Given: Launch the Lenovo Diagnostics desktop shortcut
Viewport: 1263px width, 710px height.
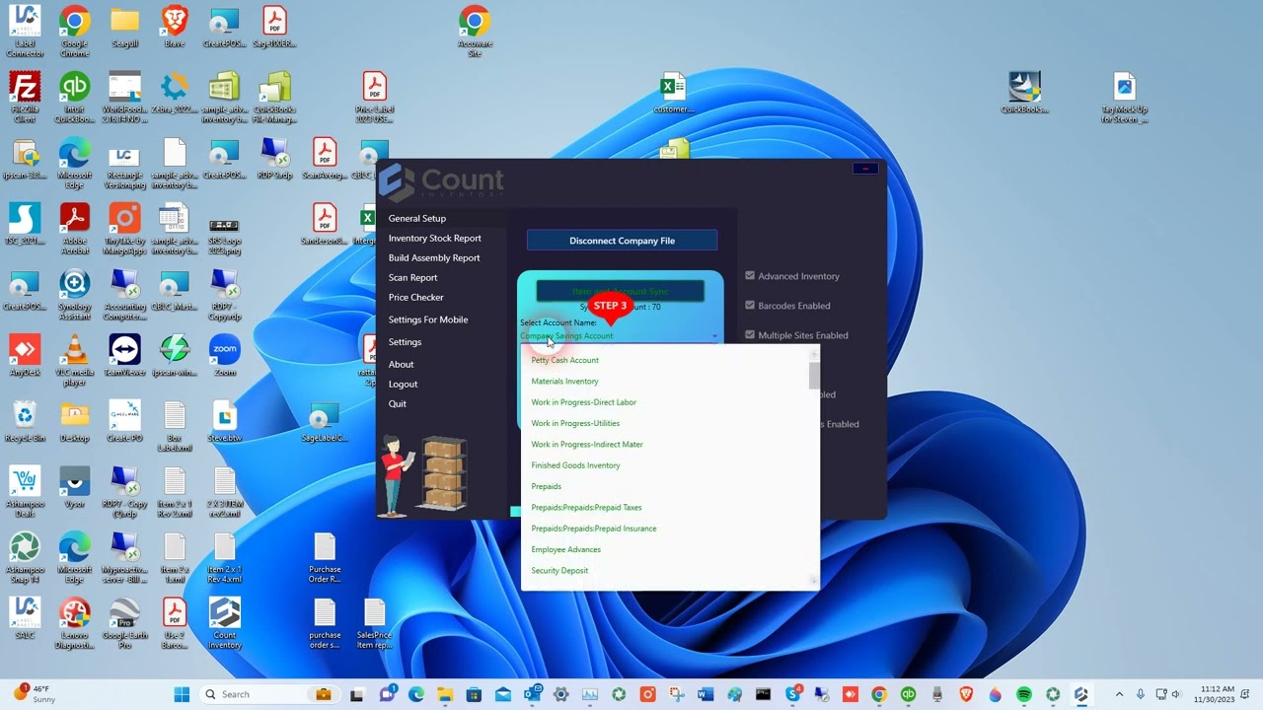Looking at the screenshot, I should [75, 624].
